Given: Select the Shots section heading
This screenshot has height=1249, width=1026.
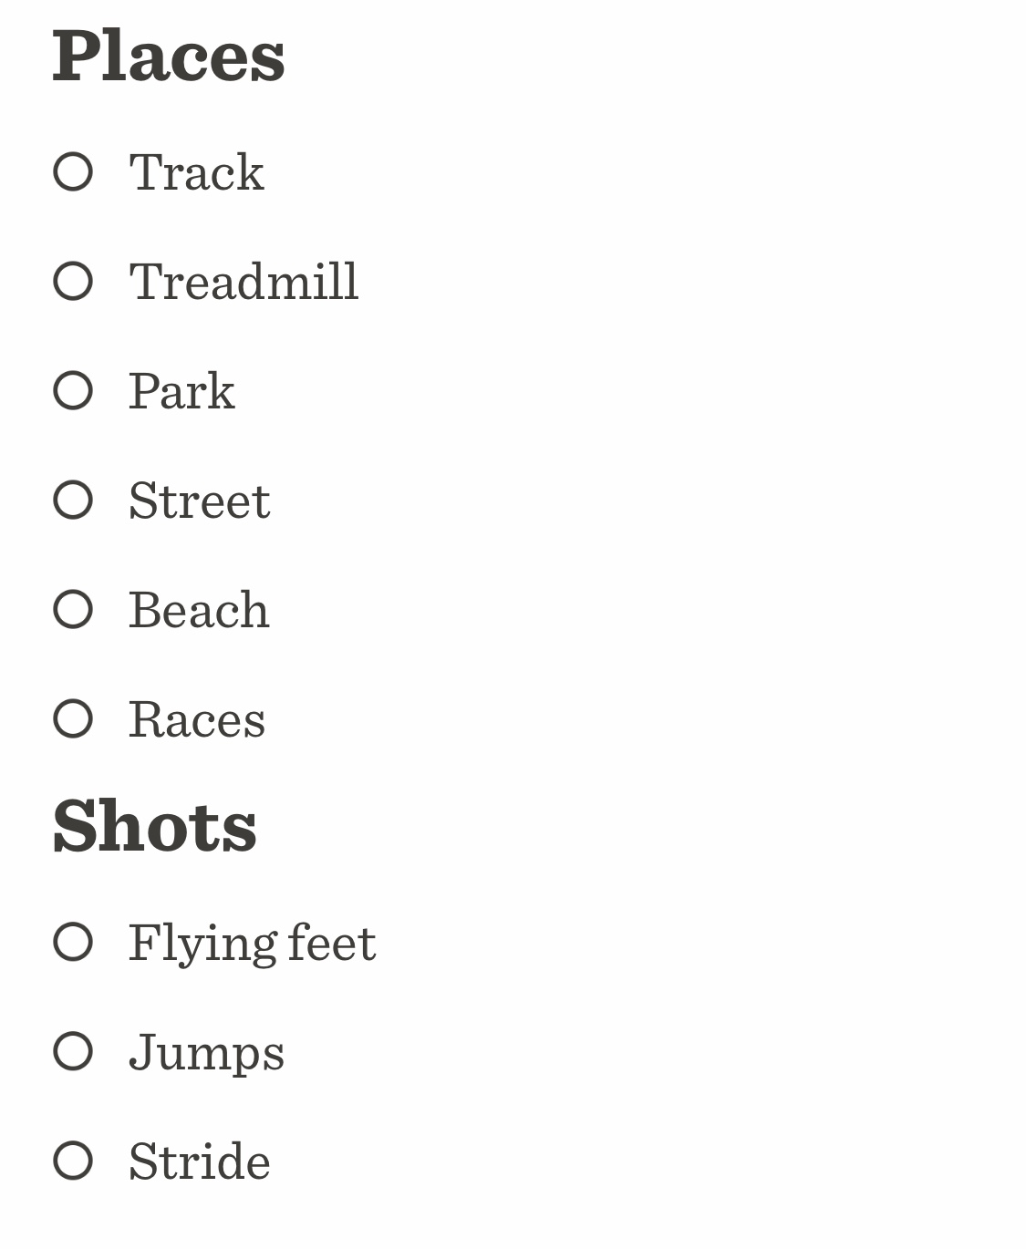Looking at the screenshot, I should point(155,826).
